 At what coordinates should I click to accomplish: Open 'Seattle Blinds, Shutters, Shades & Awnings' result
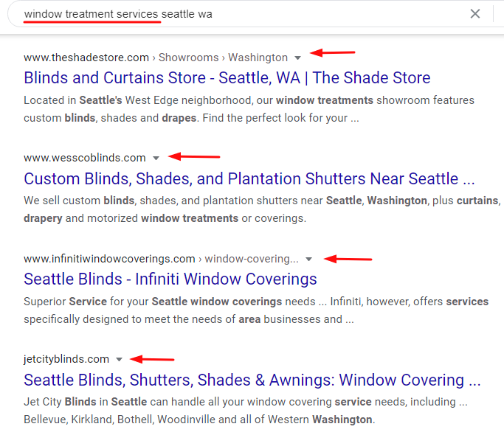(x=252, y=380)
